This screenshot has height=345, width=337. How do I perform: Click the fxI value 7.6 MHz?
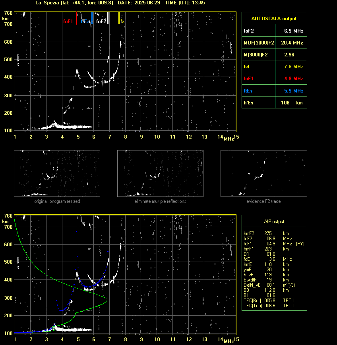(294, 66)
